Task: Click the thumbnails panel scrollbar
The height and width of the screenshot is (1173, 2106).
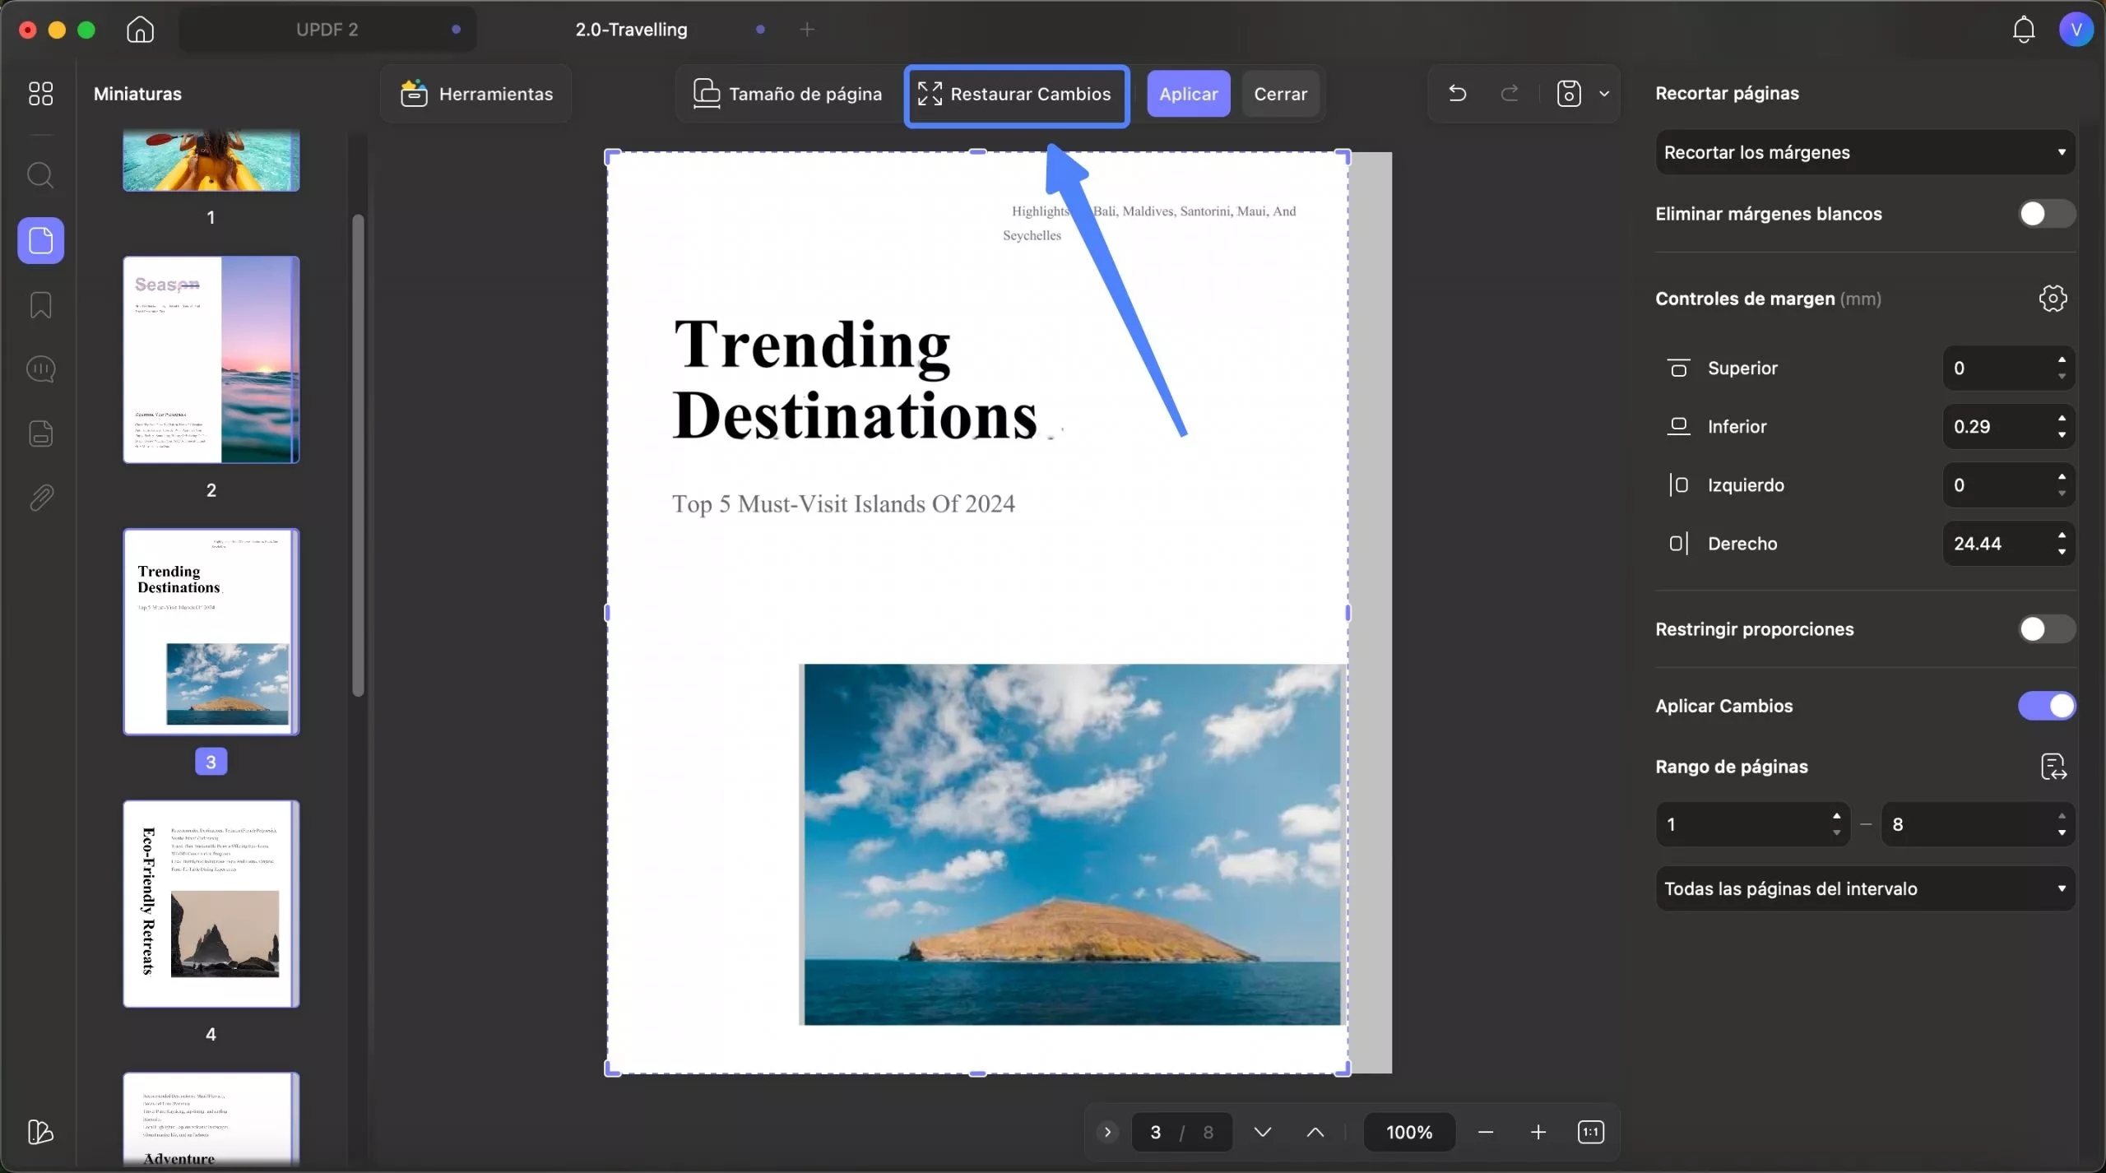Action: click(x=358, y=455)
